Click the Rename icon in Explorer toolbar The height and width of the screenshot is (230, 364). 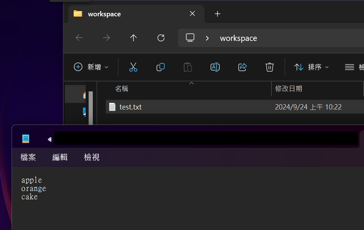[215, 67]
